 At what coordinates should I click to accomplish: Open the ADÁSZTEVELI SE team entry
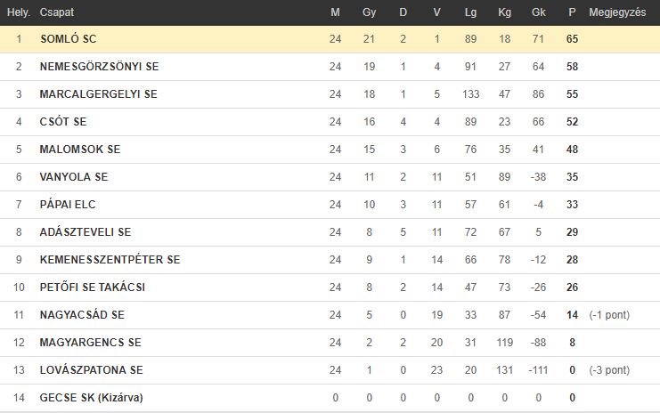(x=86, y=232)
